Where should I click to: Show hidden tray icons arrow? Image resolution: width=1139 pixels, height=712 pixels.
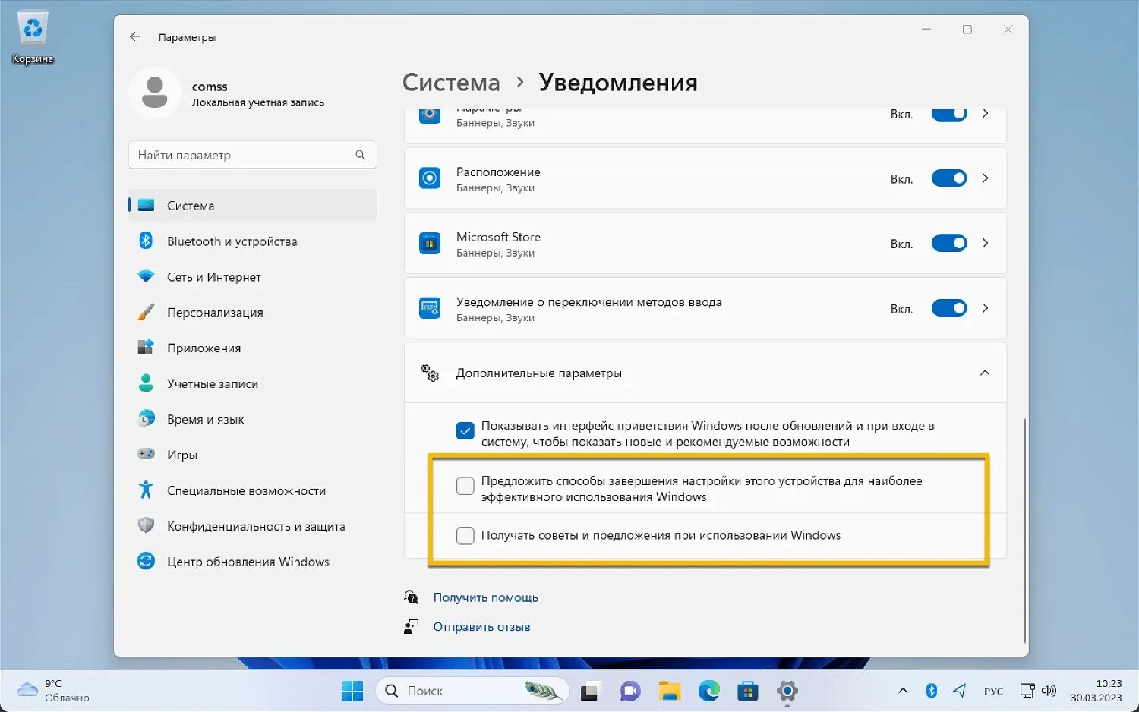coord(903,691)
